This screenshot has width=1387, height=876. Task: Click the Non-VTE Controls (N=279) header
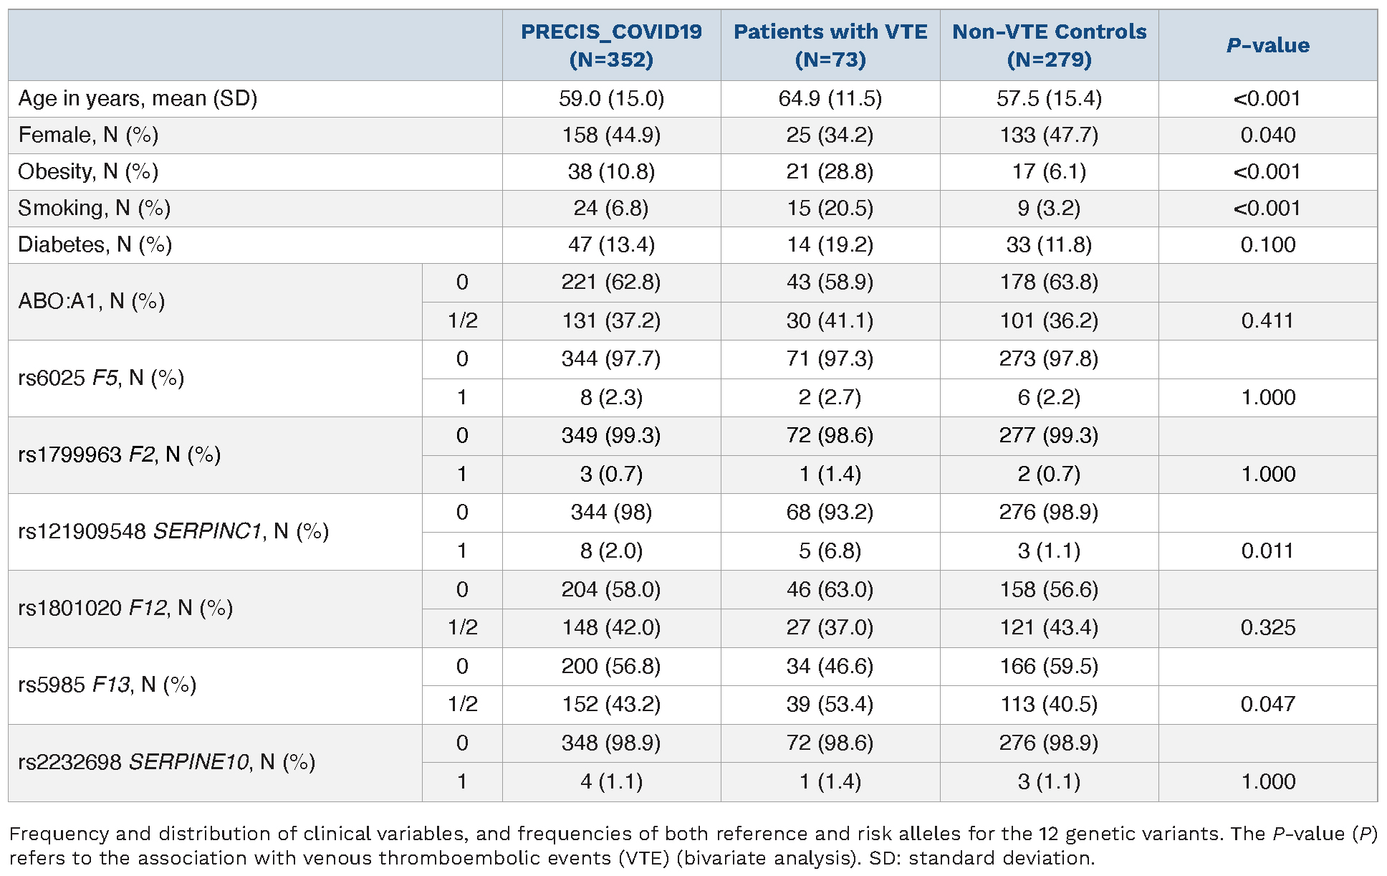click(x=1049, y=45)
